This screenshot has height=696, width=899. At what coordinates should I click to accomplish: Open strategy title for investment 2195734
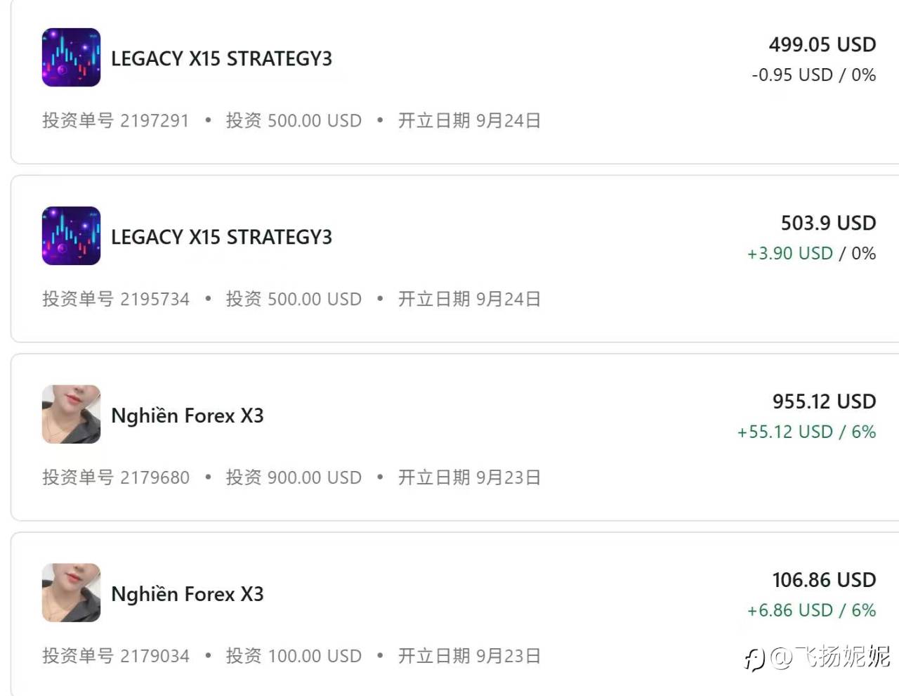pyautogui.click(x=221, y=237)
